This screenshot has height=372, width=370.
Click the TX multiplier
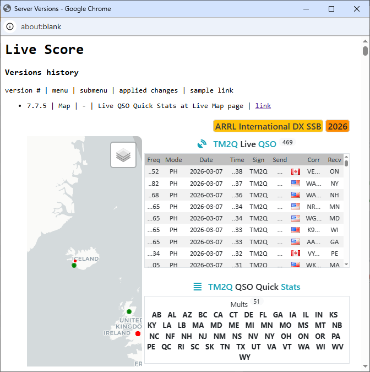(241, 347)
